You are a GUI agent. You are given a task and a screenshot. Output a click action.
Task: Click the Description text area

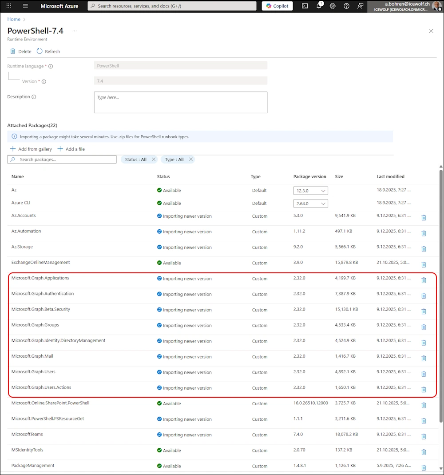(180, 103)
